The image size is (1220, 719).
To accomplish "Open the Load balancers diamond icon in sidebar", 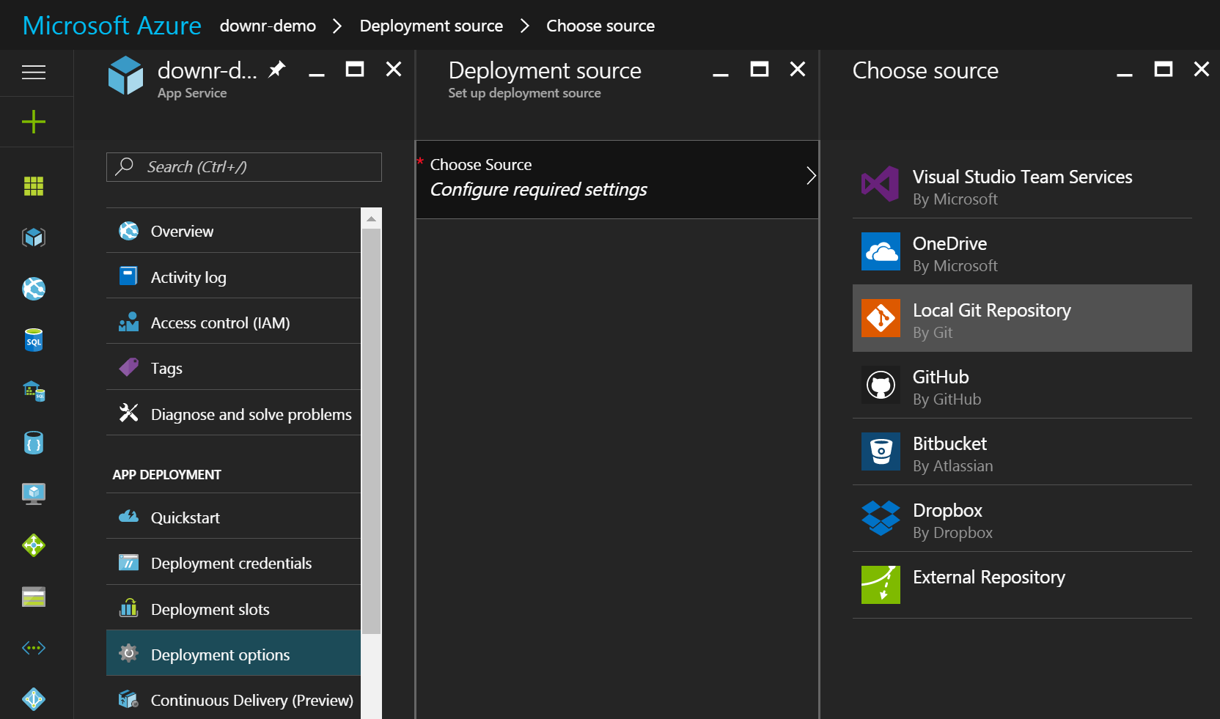I will point(34,545).
